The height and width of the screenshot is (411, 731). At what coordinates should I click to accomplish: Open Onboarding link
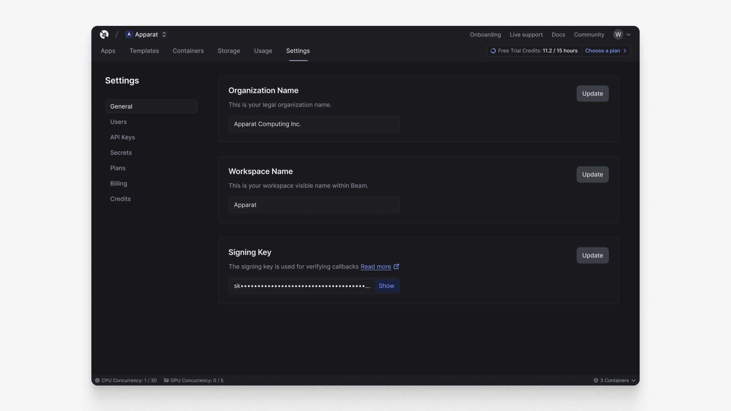485,35
